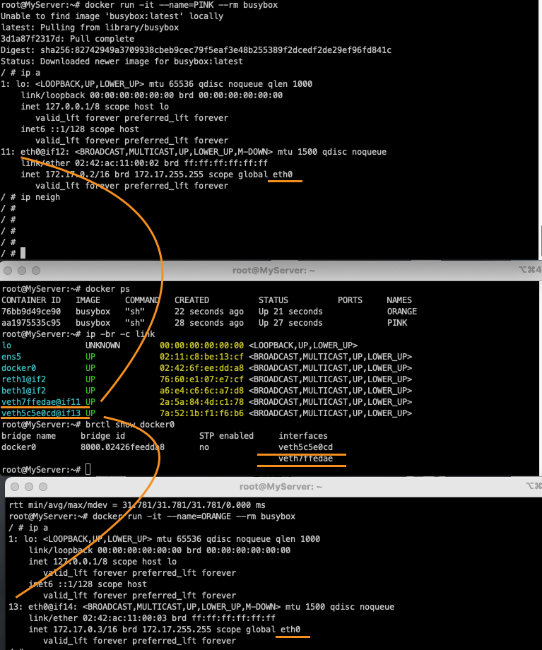Close the bottom ORANGE terminal window
This screenshot has width=542, height=650.
15,487
